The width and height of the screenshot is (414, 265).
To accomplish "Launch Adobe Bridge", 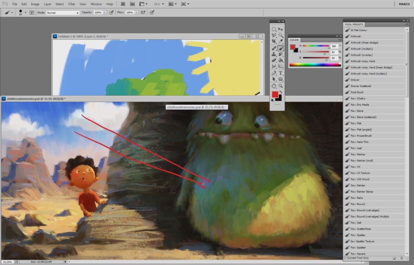I will pyautogui.click(x=123, y=4).
